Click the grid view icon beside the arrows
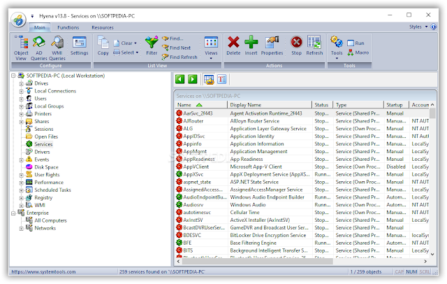The image size is (447, 284). [209, 79]
